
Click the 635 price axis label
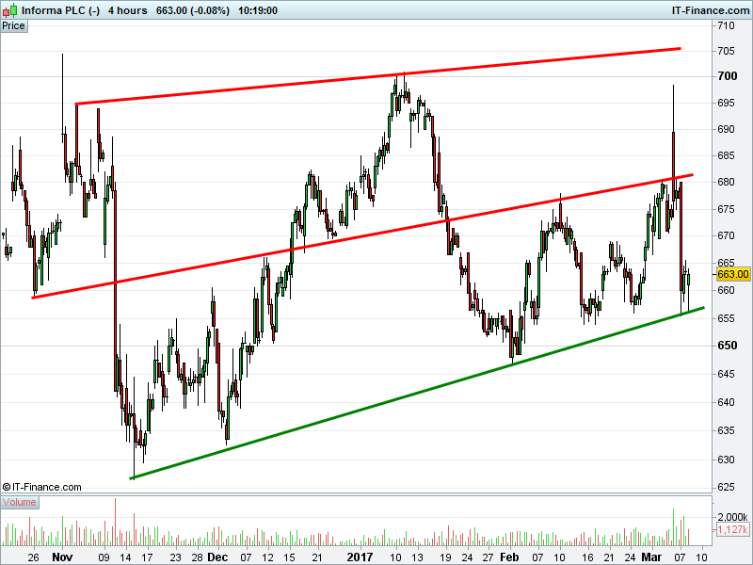[x=727, y=430]
